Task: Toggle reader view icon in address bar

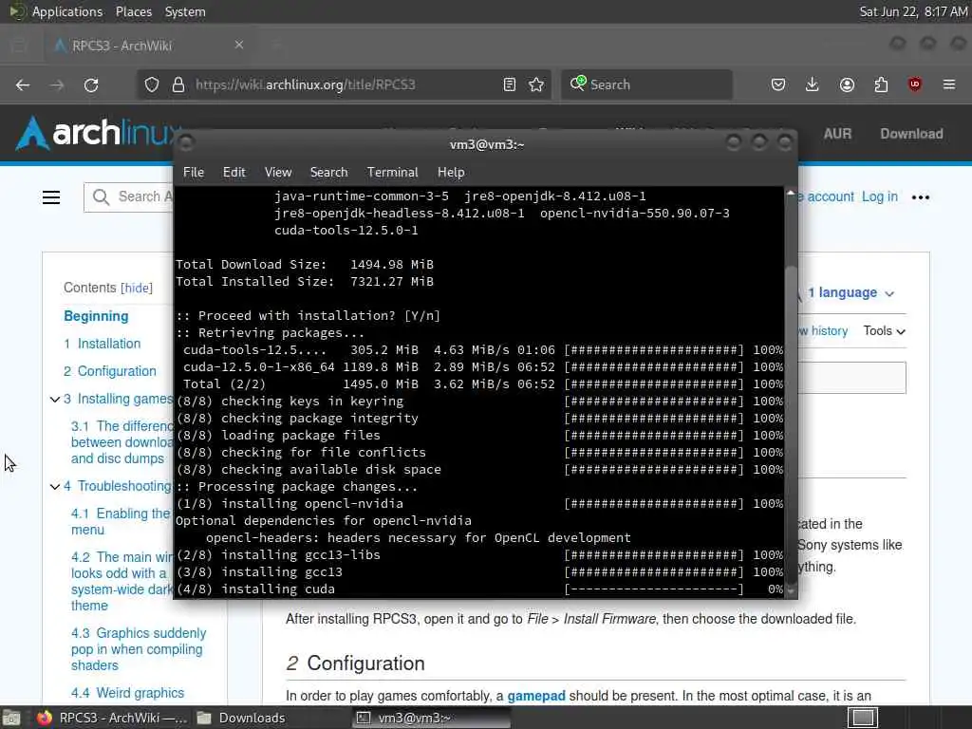Action: pyautogui.click(x=510, y=84)
